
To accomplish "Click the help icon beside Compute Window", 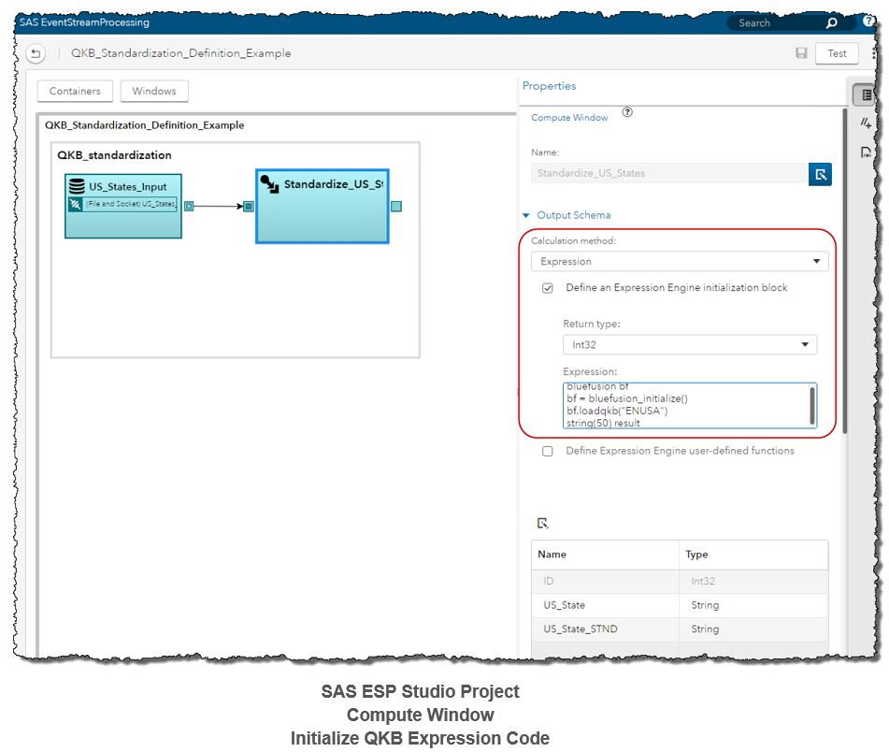I will 627,113.
